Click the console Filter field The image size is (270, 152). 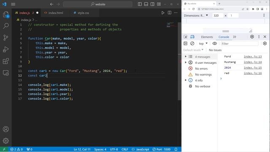(x=240, y=43)
